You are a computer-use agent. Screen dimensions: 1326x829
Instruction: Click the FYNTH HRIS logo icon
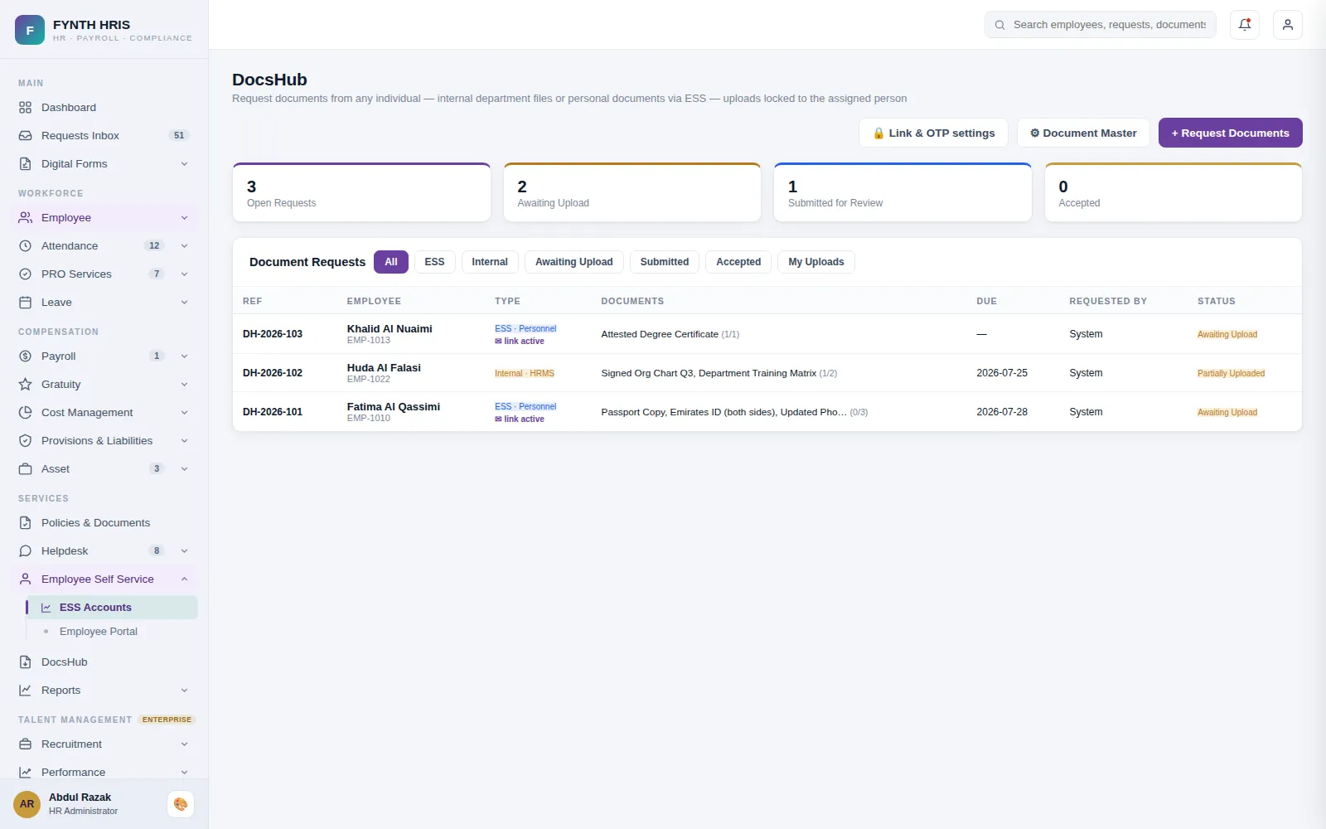(30, 30)
